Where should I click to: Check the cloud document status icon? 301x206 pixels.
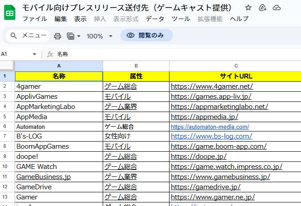[x=276, y=7]
